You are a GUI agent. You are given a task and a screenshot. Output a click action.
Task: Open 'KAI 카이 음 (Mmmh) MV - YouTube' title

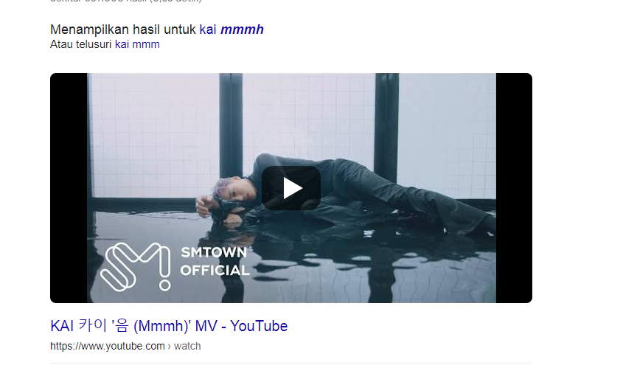[x=169, y=326]
